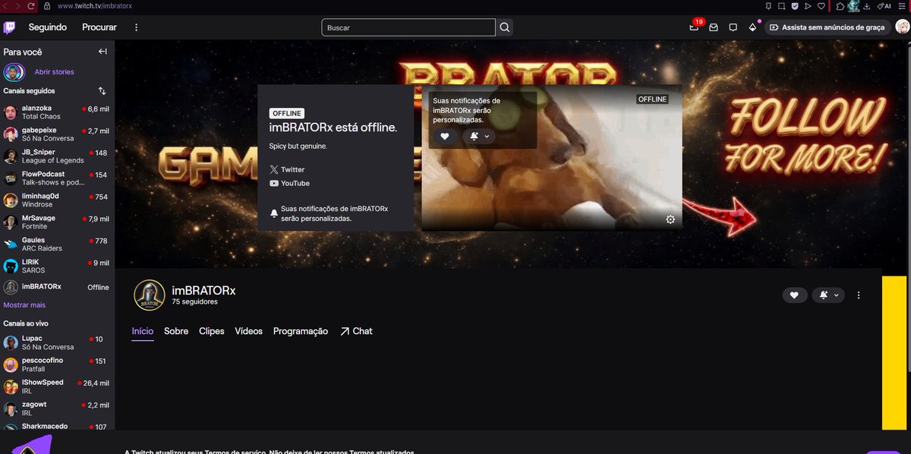Open the Programação tab
The height and width of the screenshot is (454, 911).
tap(301, 331)
